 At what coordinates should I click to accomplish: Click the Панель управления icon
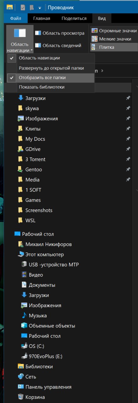click(21, 387)
